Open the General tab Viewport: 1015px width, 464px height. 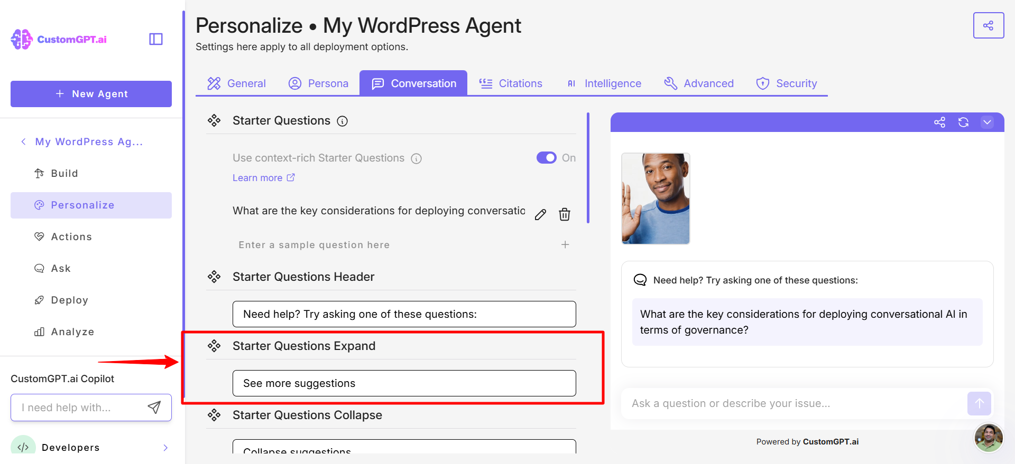(x=236, y=83)
